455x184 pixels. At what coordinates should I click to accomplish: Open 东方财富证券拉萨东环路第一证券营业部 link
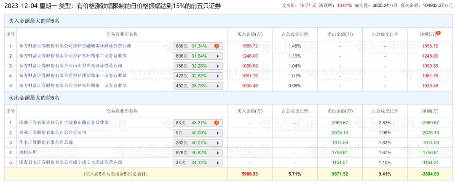73,86
